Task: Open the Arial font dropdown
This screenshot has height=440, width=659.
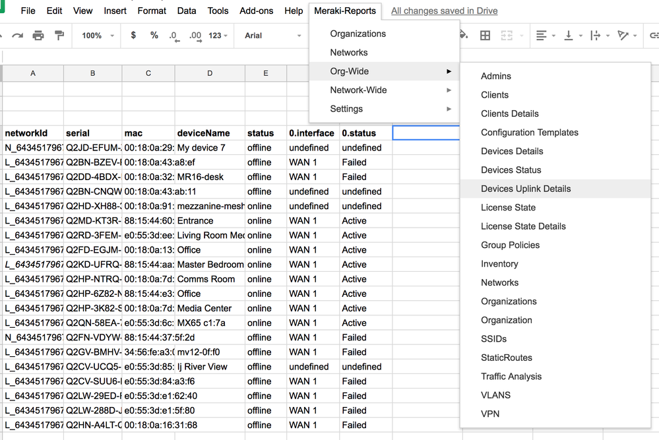Action: [272, 36]
